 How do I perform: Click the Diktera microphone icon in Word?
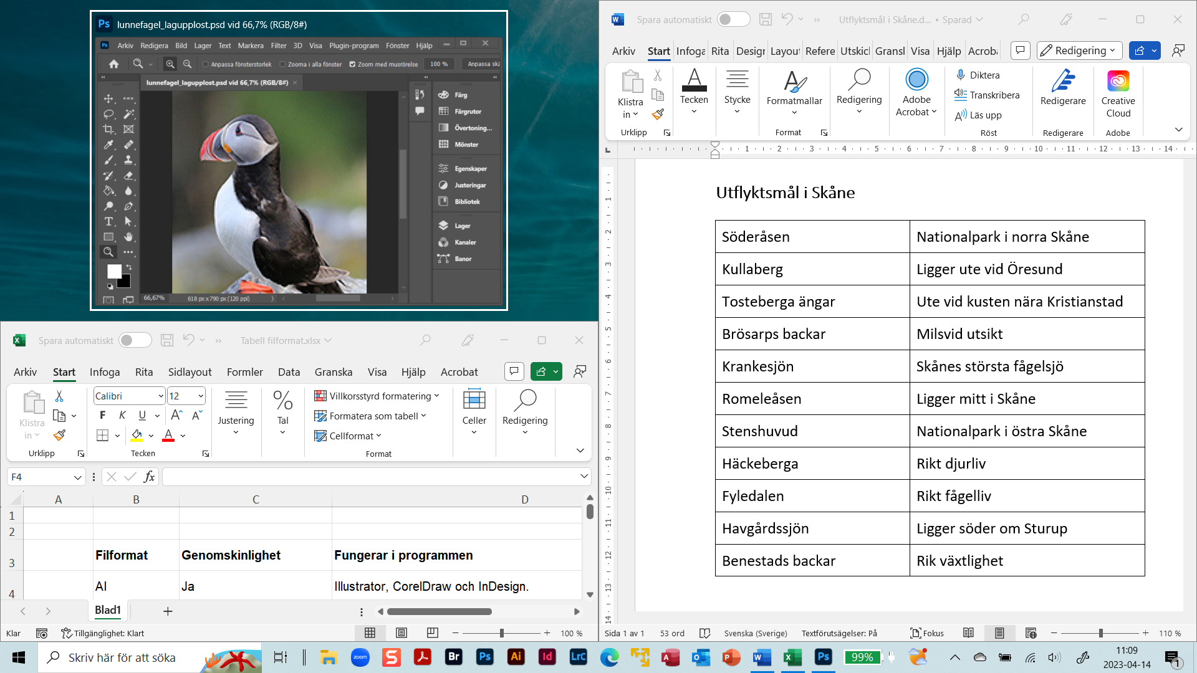pyautogui.click(x=961, y=75)
